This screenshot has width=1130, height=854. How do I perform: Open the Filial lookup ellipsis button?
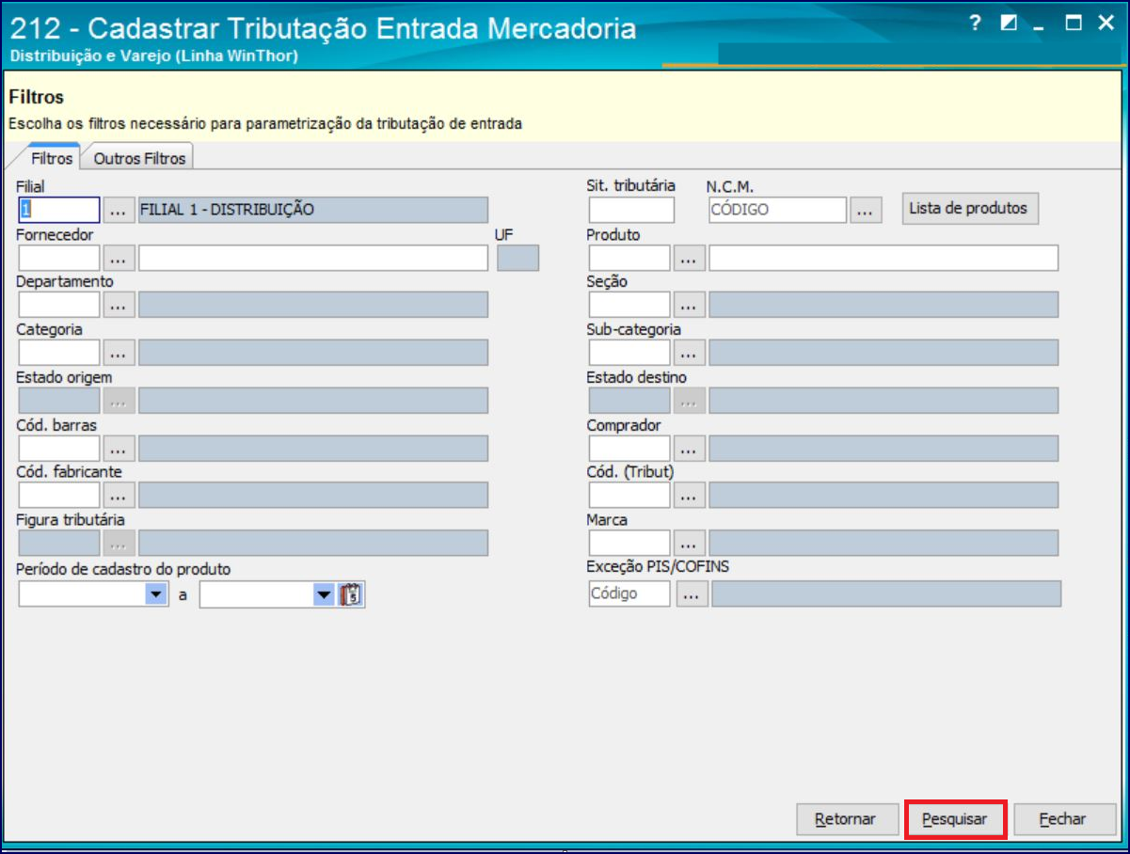pyautogui.click(x=119, y=210)
